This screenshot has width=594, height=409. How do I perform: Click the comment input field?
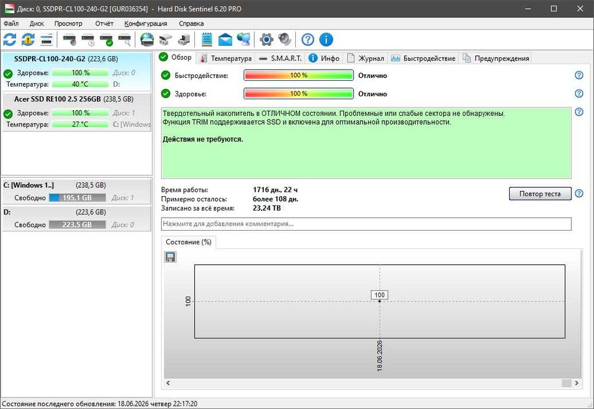(366, 224)
